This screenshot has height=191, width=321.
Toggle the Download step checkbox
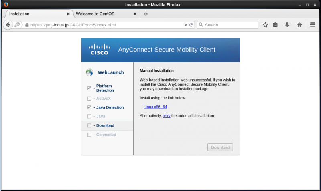click(x=89, y=125)
